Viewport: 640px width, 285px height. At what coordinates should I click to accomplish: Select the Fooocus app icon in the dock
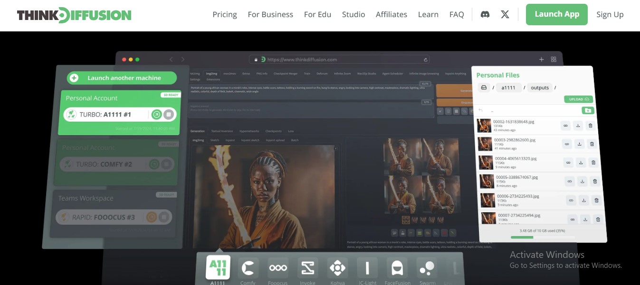[x=278, y=268]
